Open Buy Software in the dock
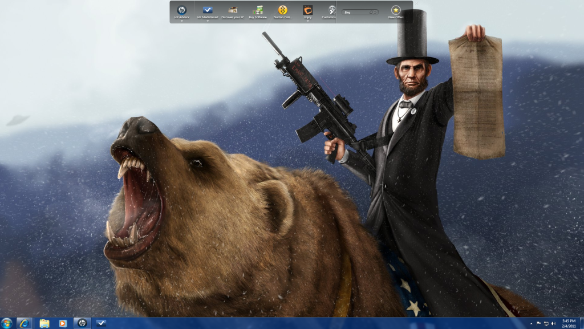The height and width of the screenshot is (329, 584). coord(258,11)
